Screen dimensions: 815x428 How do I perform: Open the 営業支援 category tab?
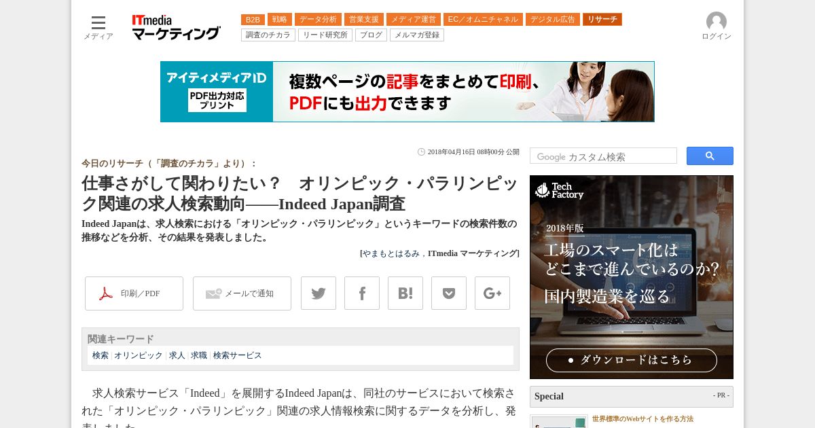click(x=364, y=20)
